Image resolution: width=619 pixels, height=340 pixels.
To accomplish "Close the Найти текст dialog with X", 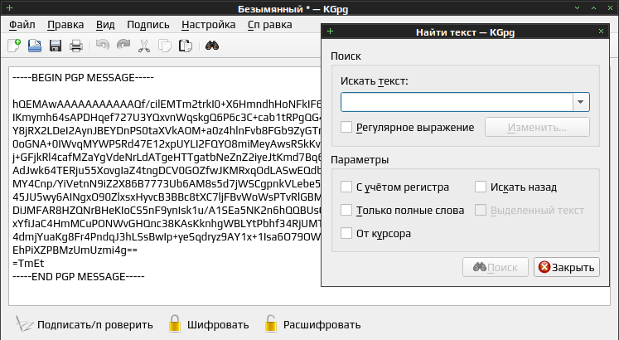I will pyautogui.click(x=601, y=32).
